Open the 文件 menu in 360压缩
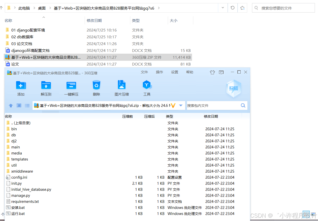This screenshot has height=221, width=318. point(144,72)
